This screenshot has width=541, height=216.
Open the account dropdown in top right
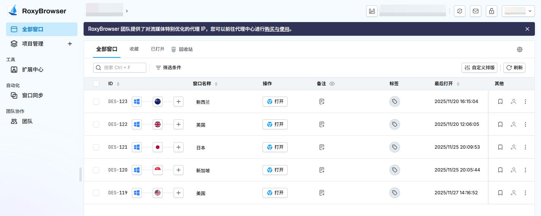tap(518, 11)
